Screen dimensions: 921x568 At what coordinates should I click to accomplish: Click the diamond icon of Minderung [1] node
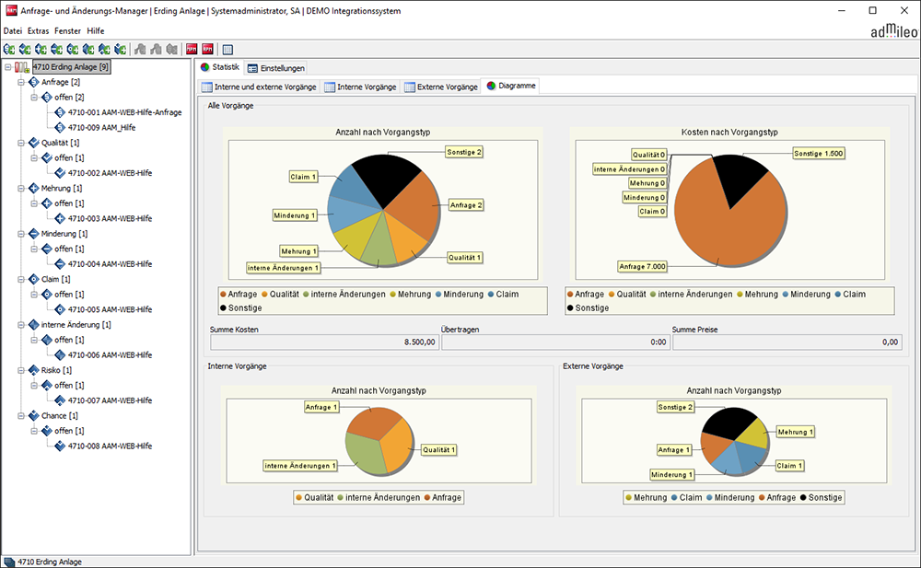(34, 234)
